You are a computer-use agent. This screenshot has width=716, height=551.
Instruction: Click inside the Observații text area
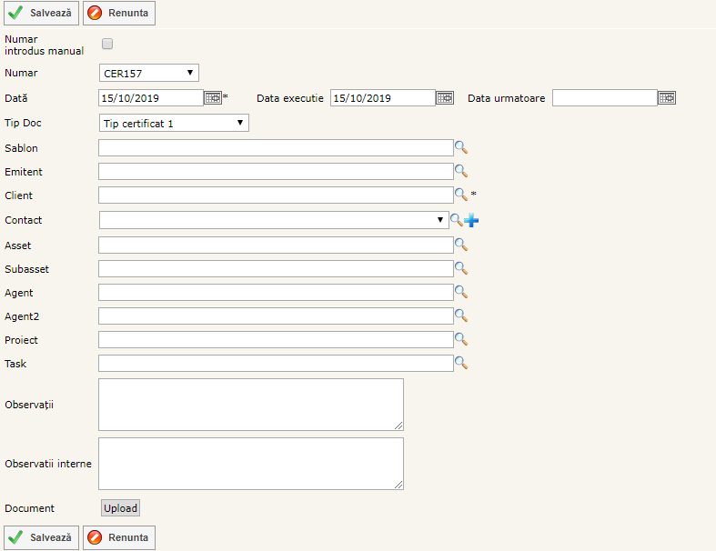(x=250, y=405)
